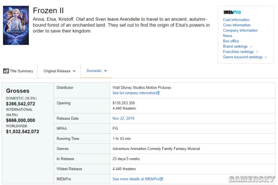The width and height of the screenshot is (278, 185).
Task: Expand the Brand rankings chevron
Action: click(251, 47)
